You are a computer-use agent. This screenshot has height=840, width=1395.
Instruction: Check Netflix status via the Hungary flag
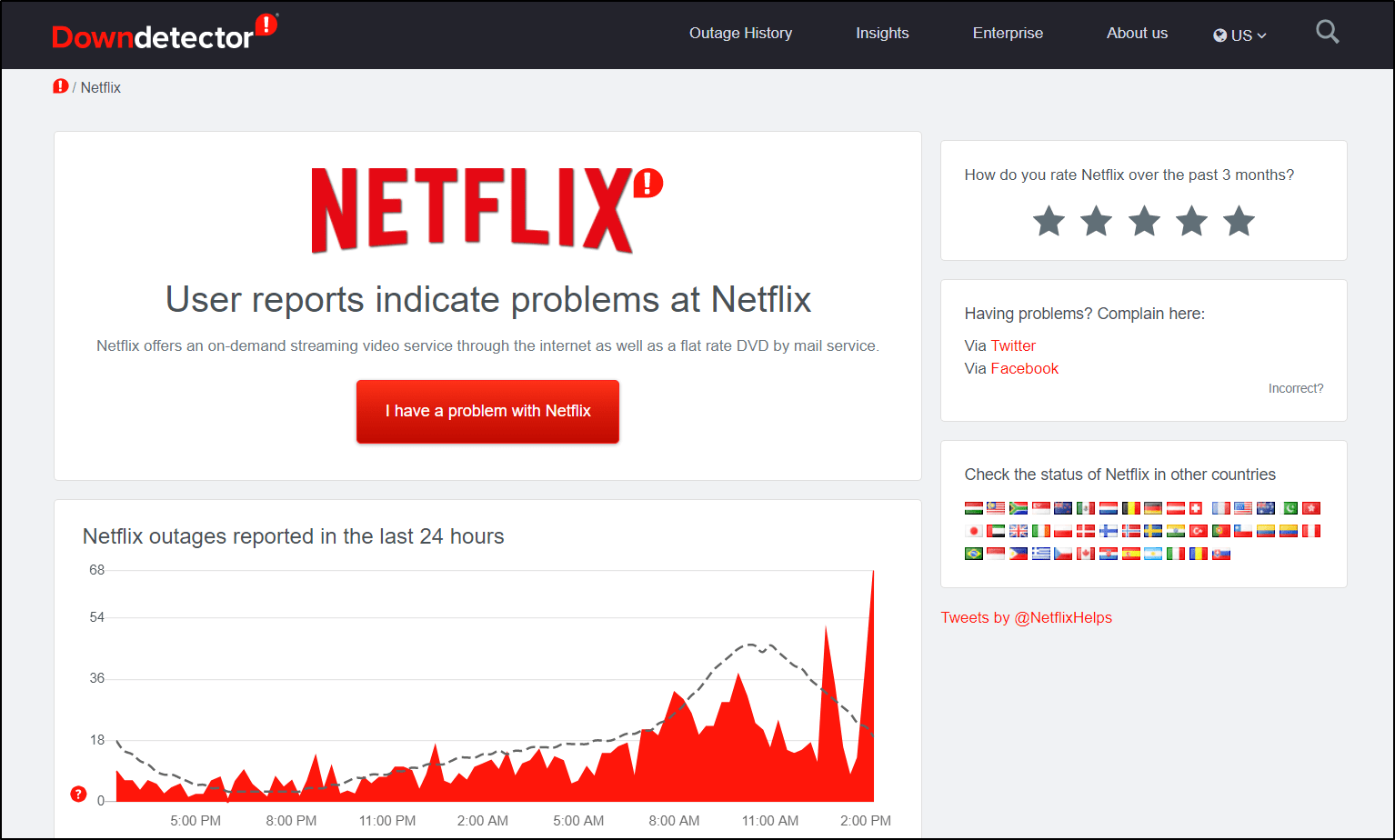(x=974, y=508)
